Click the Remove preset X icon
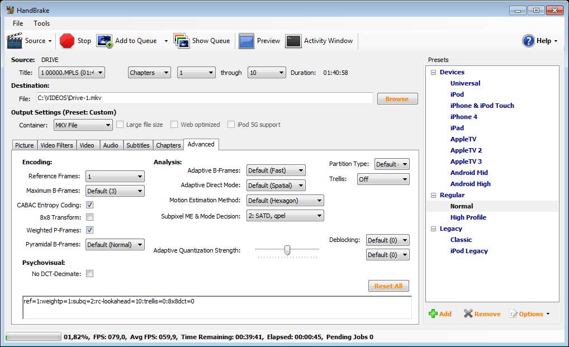Screen dimensions: 569x347 468,314
